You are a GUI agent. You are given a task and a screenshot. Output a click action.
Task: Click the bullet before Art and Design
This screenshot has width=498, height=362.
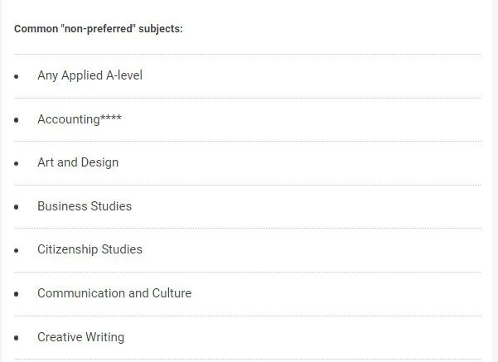coord(17,163)
